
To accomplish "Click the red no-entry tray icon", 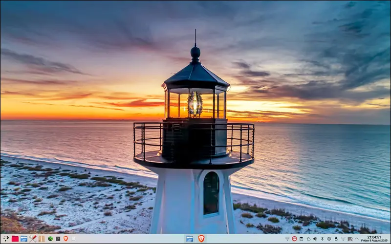I will (x=294, y=239).
